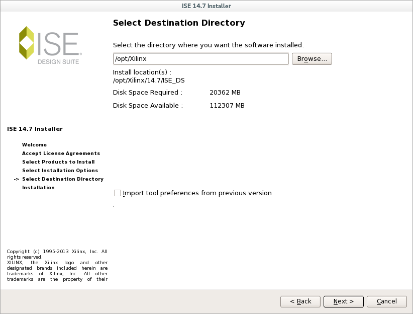Click the 20362 MB required space value
This screenshot has width=413, height=314.
(225, 93)
